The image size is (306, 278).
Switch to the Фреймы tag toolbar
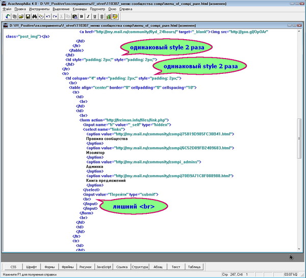67,267
